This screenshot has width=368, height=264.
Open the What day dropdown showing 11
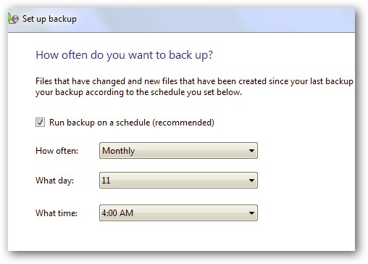point(178,181)
